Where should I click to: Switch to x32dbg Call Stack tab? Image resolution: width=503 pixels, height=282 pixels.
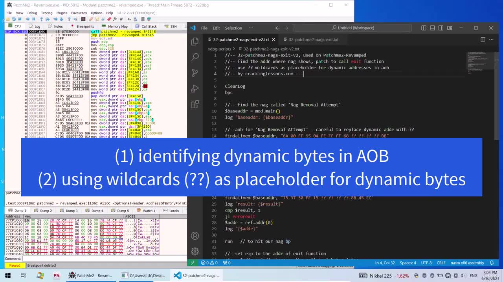point(146,26)
